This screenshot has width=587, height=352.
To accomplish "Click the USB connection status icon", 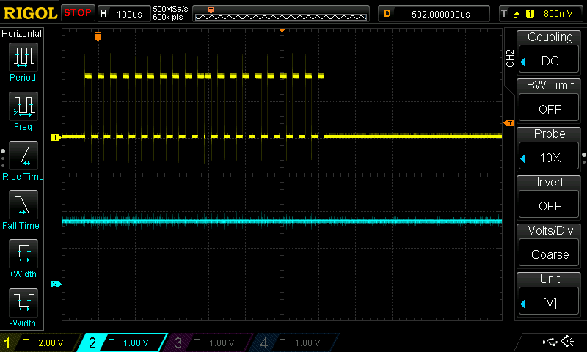I will click(550, 342).
